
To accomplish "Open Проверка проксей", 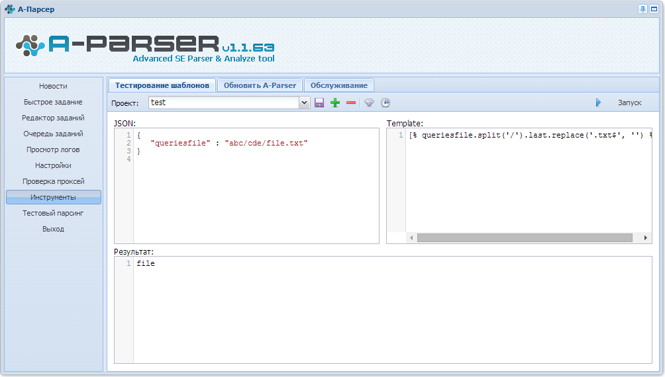I will click(x=54, y=181).
